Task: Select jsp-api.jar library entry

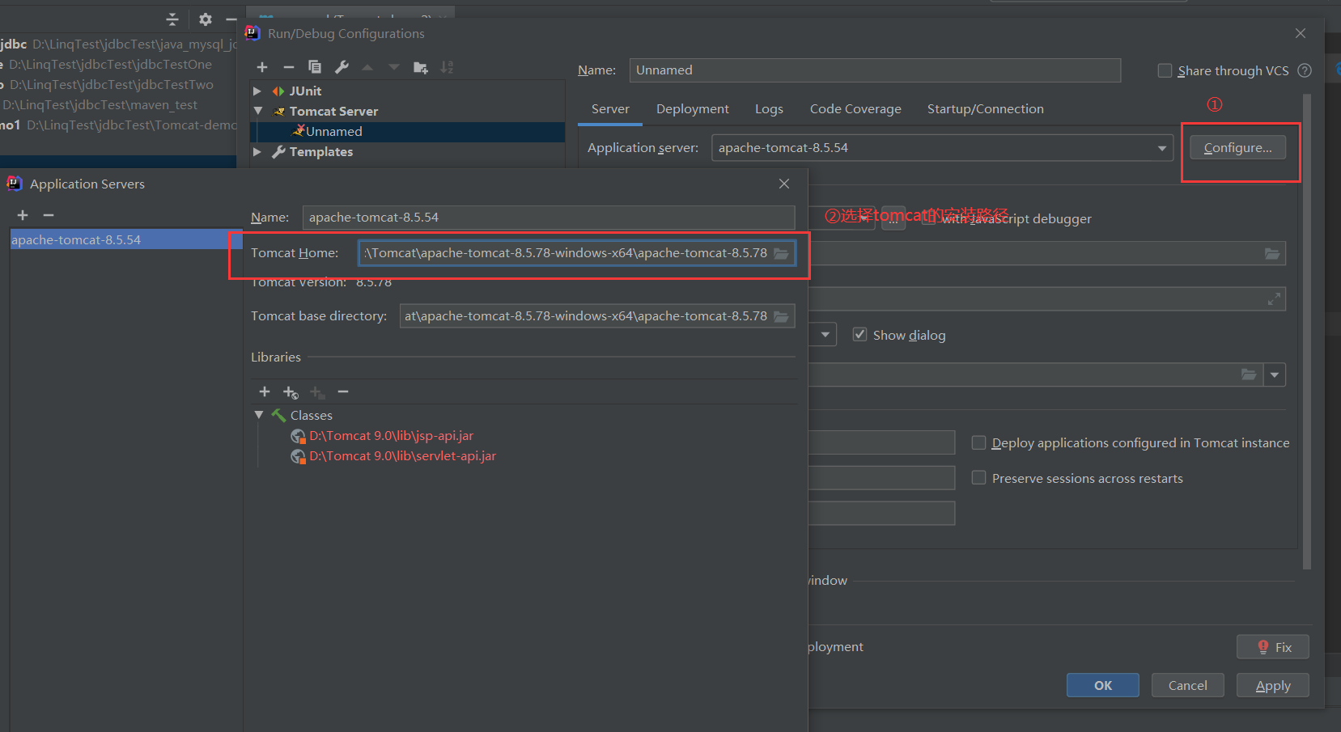Action: 391,436
